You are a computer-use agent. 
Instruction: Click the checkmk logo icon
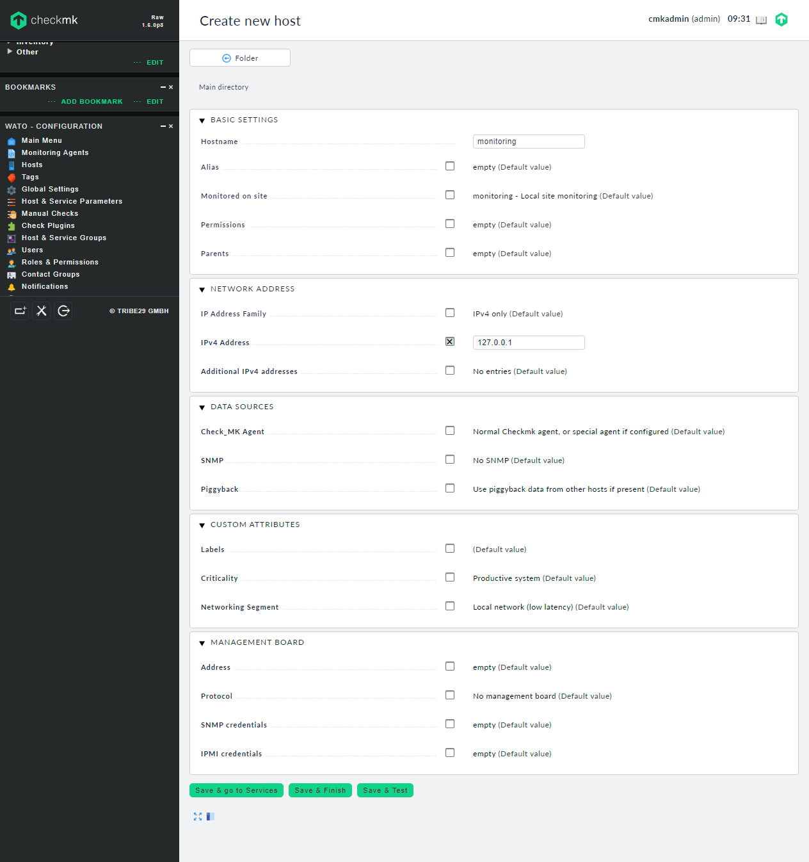pos(19,20)
